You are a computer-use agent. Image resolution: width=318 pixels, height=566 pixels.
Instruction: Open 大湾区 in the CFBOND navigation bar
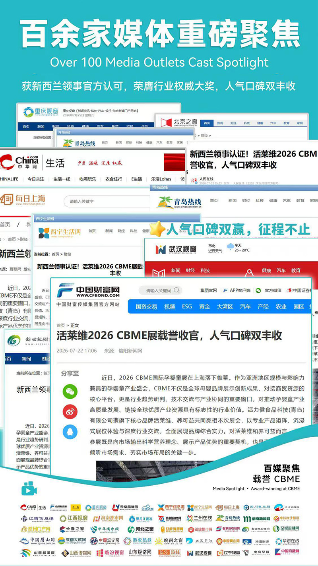[x=225, y=306]
